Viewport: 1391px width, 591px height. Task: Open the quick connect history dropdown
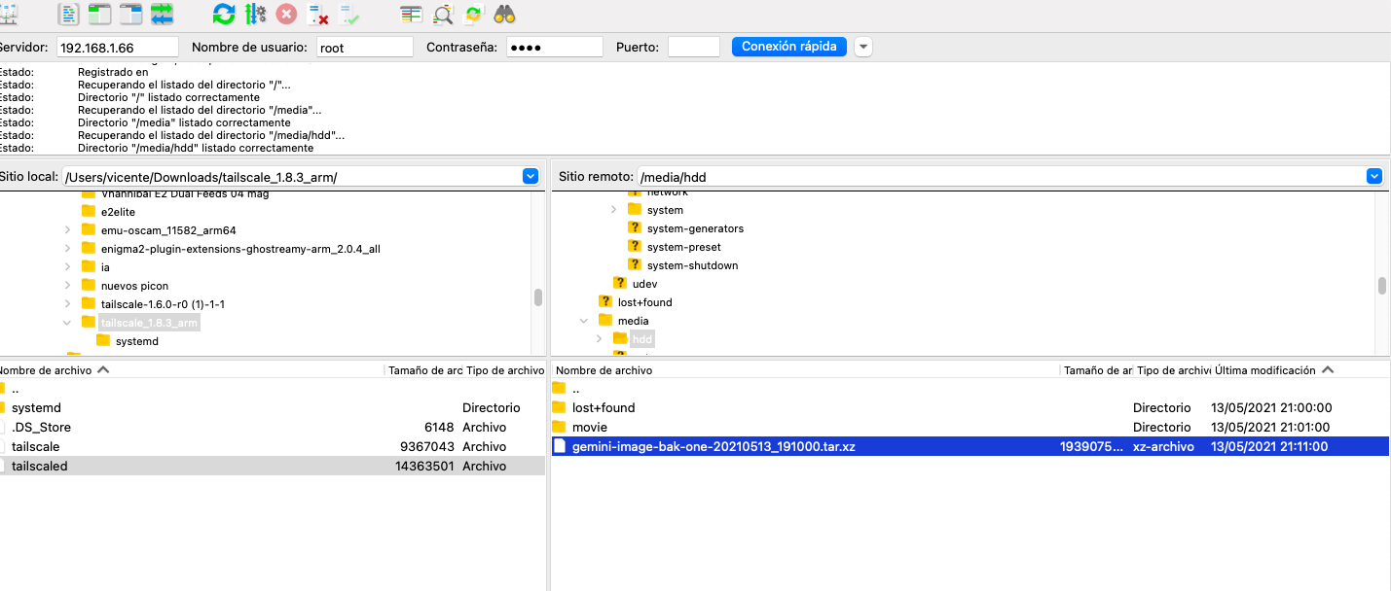[x=863, y=47]
